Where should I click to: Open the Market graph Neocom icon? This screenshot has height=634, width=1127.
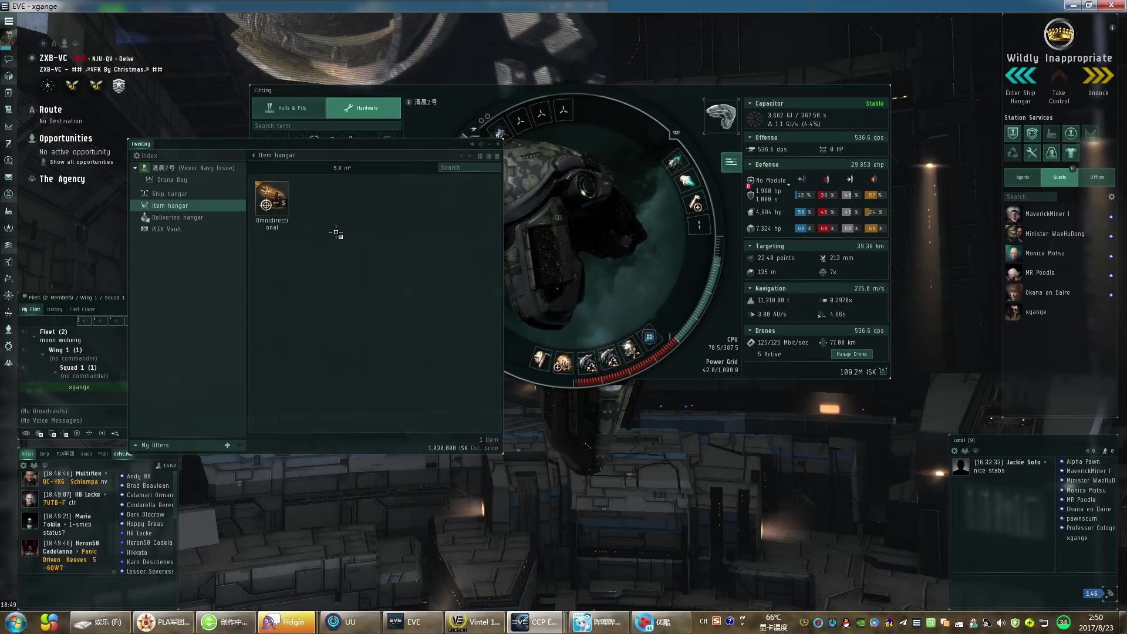pos(8,126)
